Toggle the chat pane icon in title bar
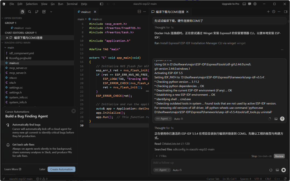290x181 pixels. (x=249, y=4)
